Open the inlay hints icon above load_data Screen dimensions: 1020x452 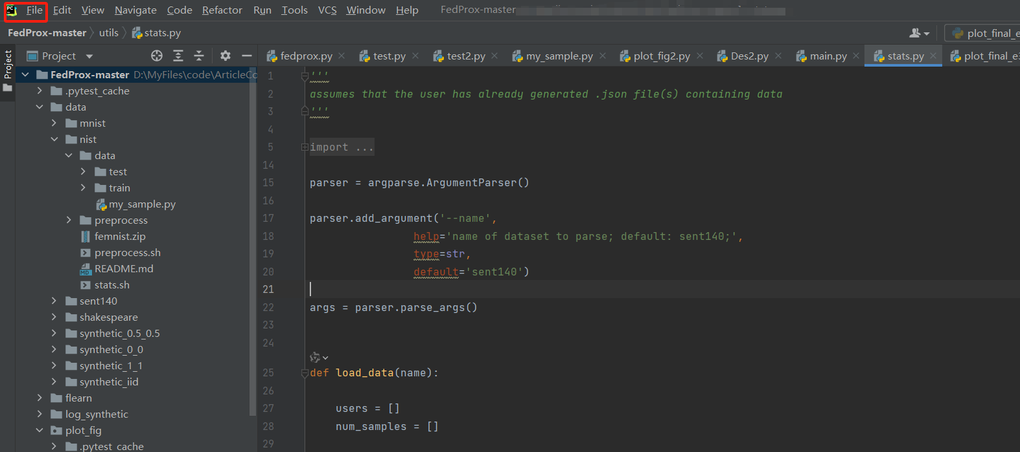click(x=319, y=358)
